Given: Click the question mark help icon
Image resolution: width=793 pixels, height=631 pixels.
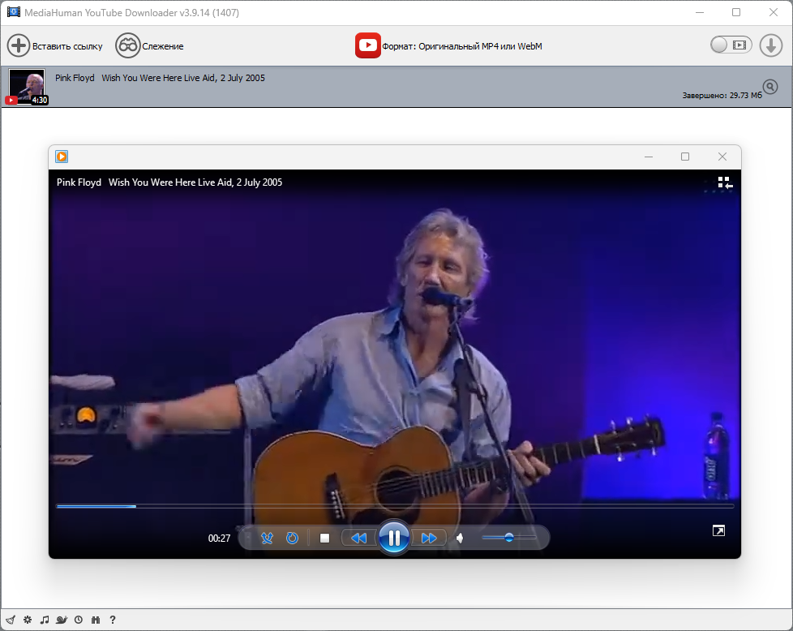Looking at the screenshot, I should pyautogui.click(x=112, y=620).
